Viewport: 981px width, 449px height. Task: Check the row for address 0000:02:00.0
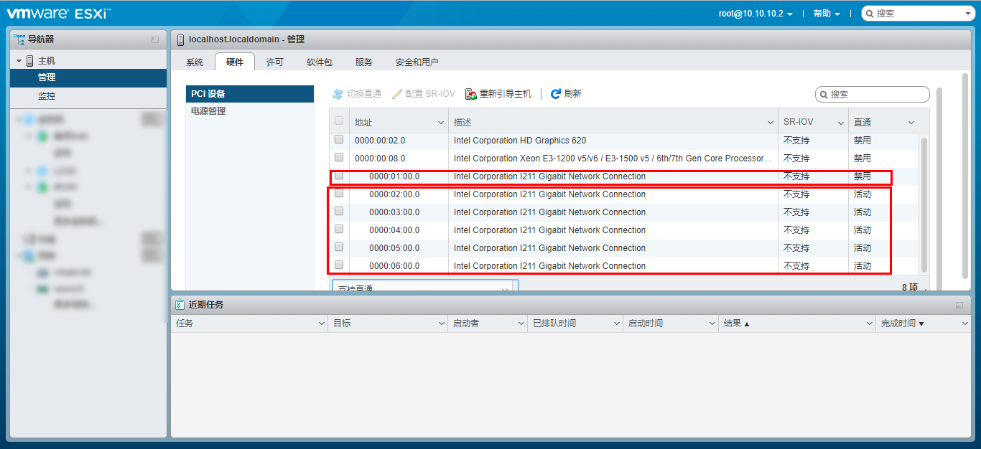coord(339,193)
